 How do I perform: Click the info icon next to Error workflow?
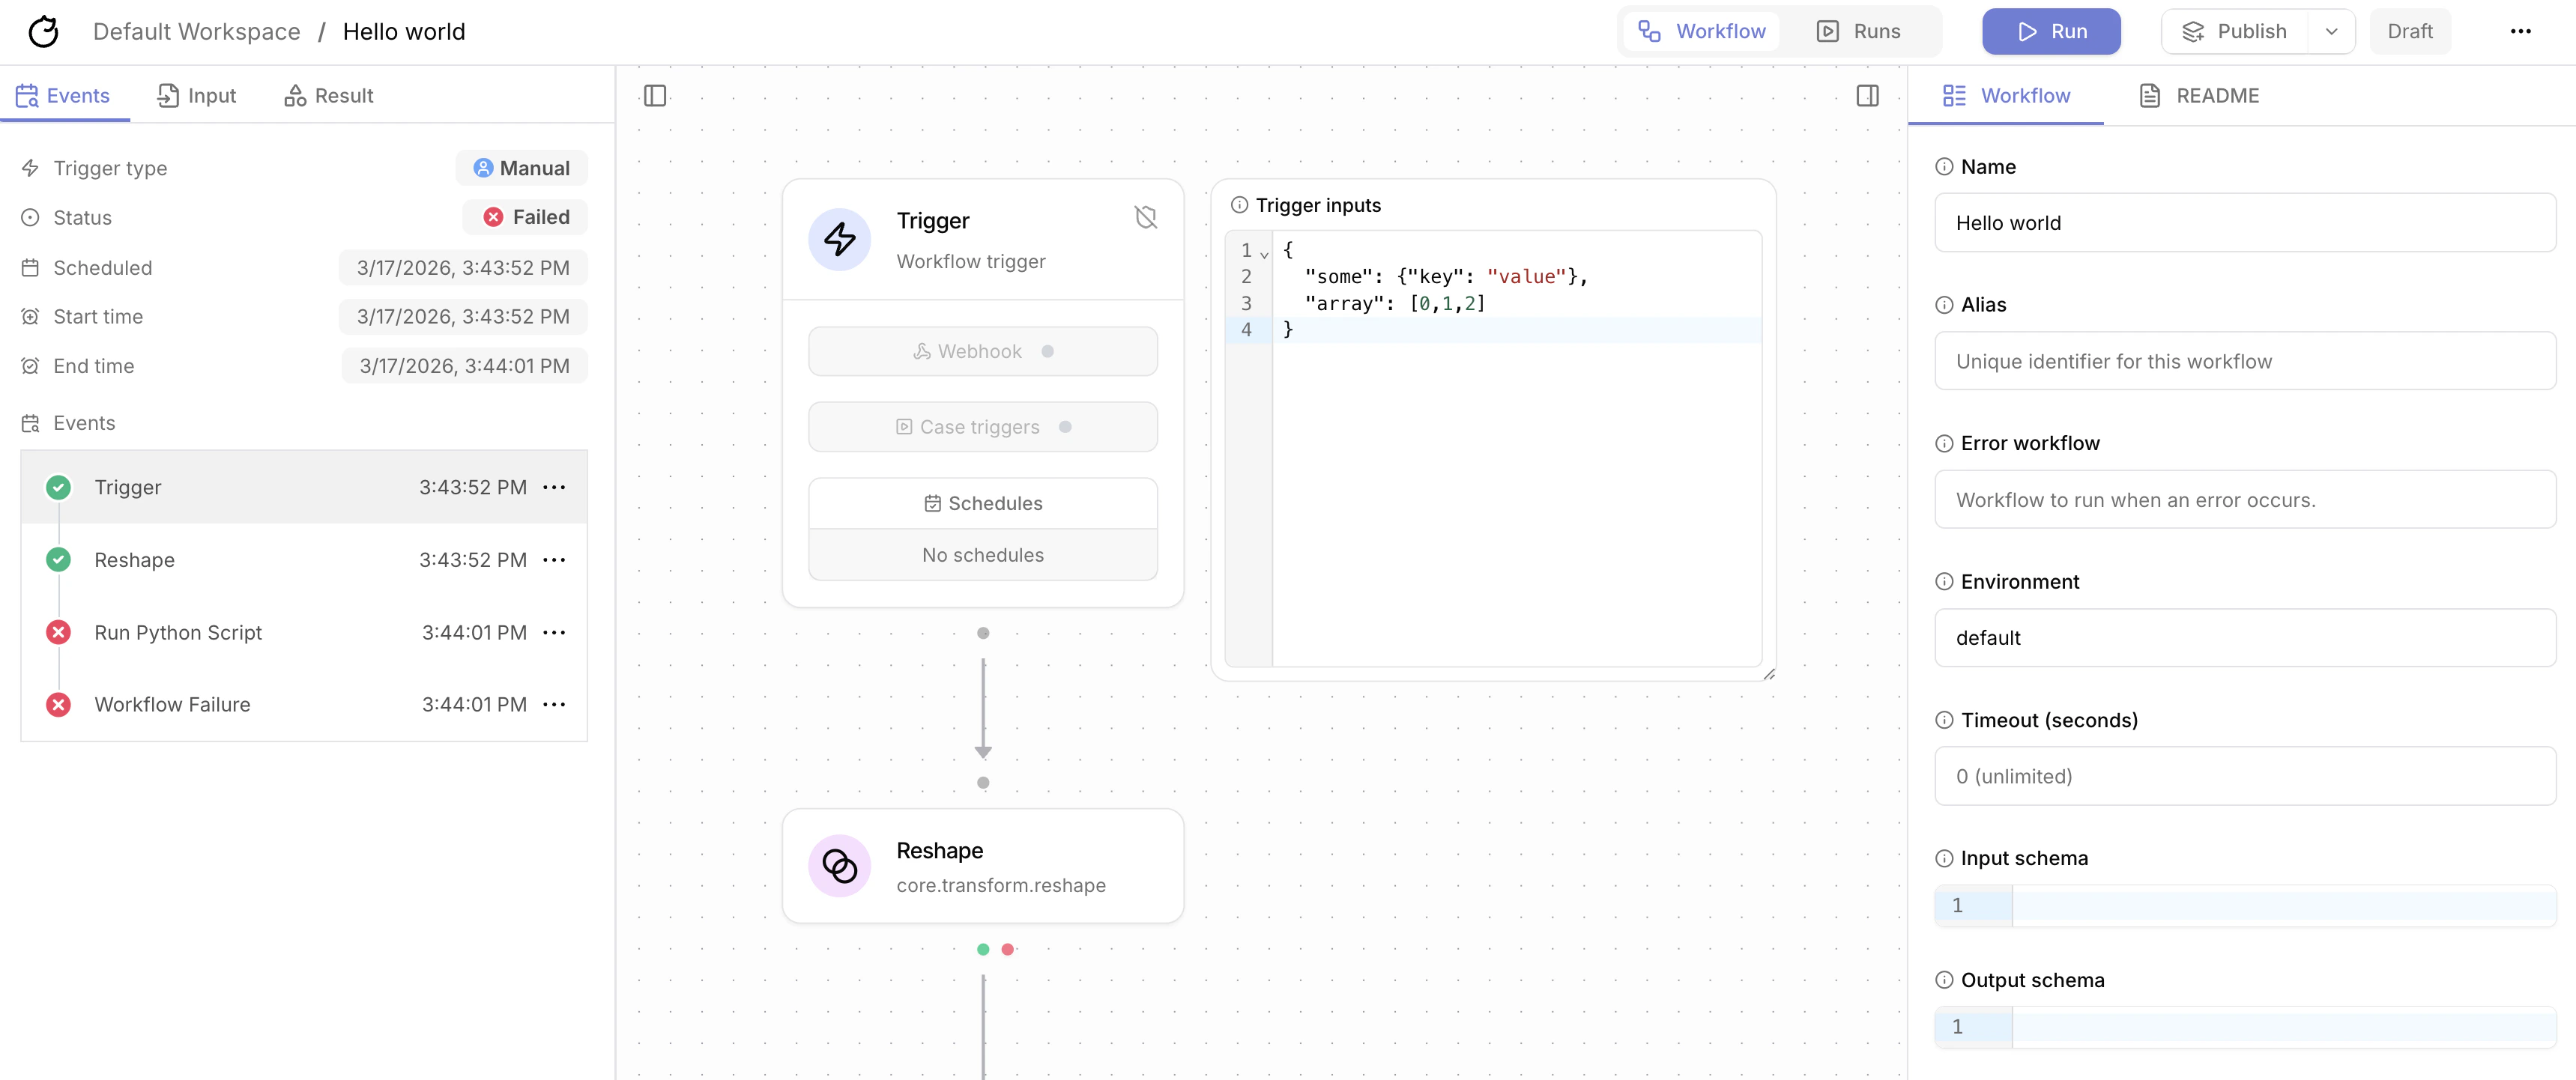1944,443
